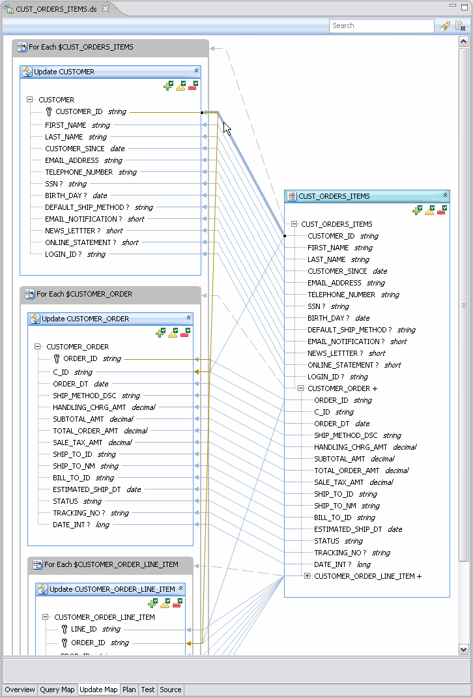Collapse the CUSTOMER_ORDER tree node in the update panel
The width and height of the screenshot is (473, 698).
(x=38, y=346)
